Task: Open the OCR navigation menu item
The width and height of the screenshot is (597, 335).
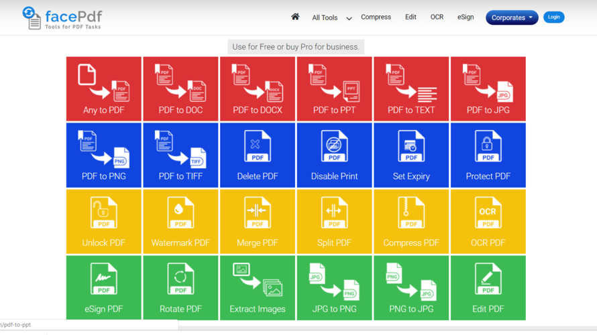Action: click(x=437, y=17)
